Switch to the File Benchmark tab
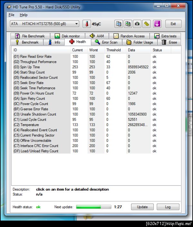 (x=30, y=36)
